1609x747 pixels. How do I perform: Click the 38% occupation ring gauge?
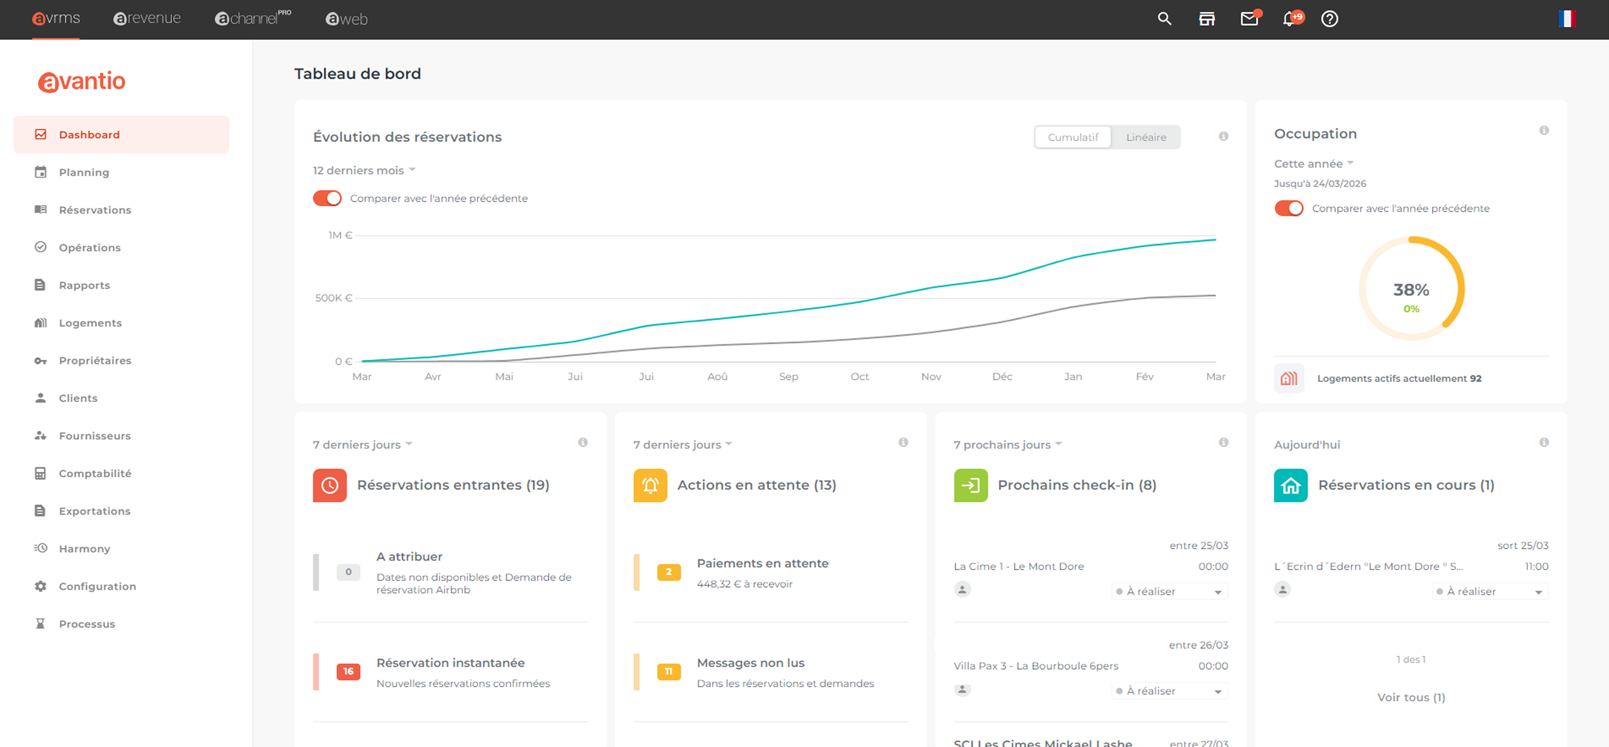pyautogui.click(x=1411, y=289)
